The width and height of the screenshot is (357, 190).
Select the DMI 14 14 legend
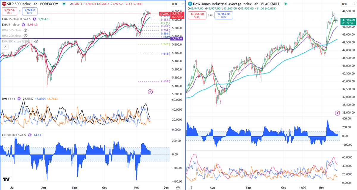9,99
